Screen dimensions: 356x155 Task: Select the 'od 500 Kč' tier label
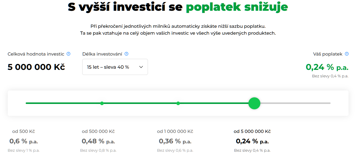(24, 131)
